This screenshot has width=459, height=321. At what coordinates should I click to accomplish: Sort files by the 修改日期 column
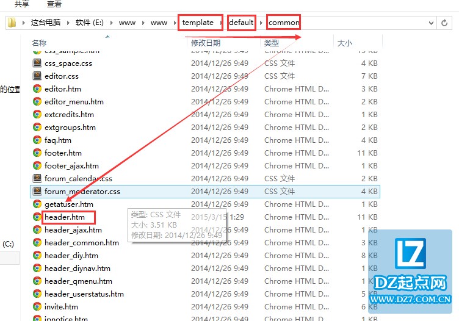pos(206,43)
